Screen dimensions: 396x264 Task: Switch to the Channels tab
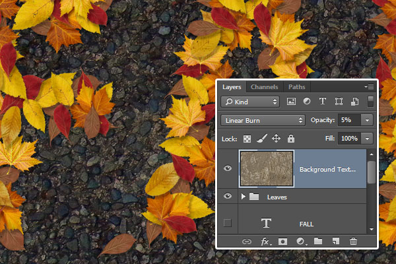tap(264, 87)
